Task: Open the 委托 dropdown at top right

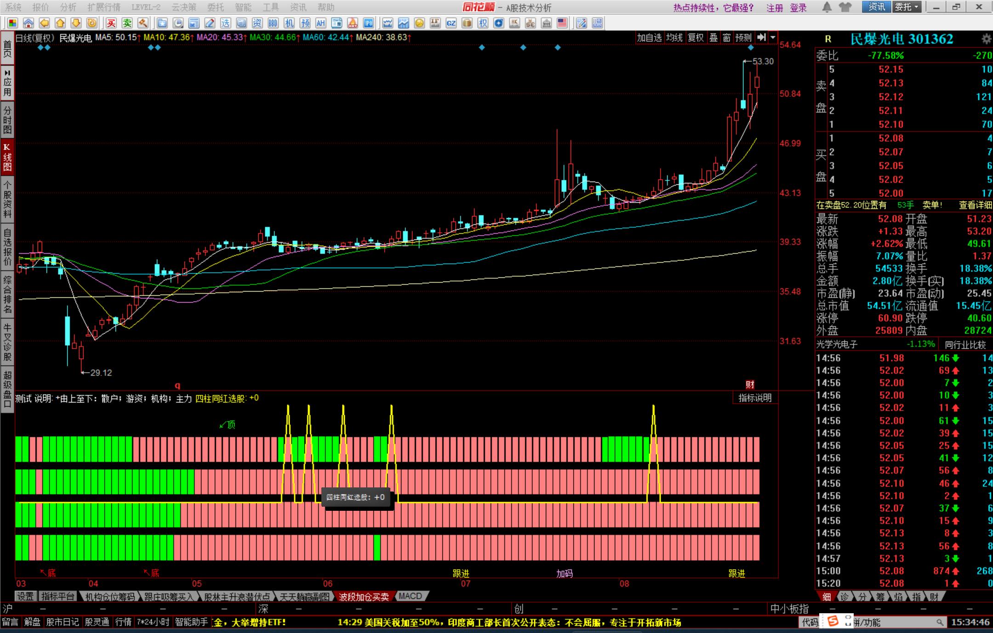Action: point(907,7)
